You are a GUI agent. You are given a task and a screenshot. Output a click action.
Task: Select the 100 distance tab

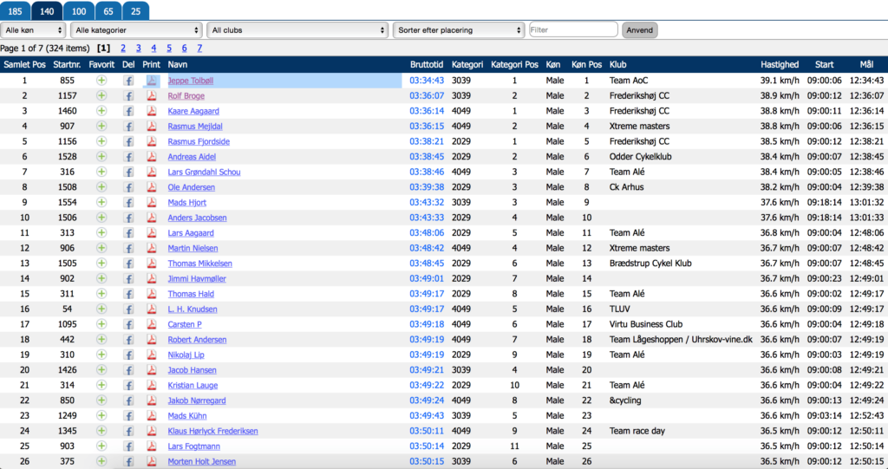coord(78,10)
